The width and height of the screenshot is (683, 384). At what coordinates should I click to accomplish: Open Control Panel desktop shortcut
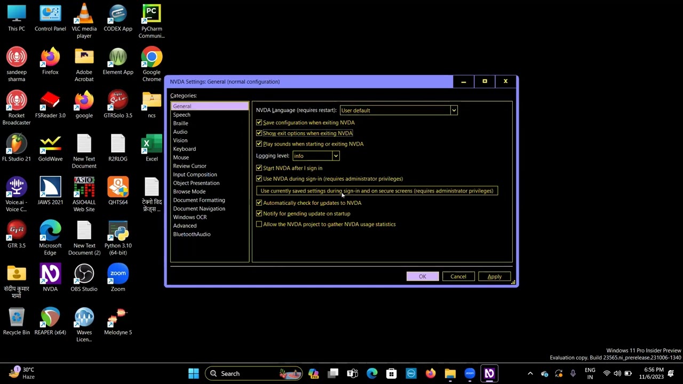tap(50, 18)
